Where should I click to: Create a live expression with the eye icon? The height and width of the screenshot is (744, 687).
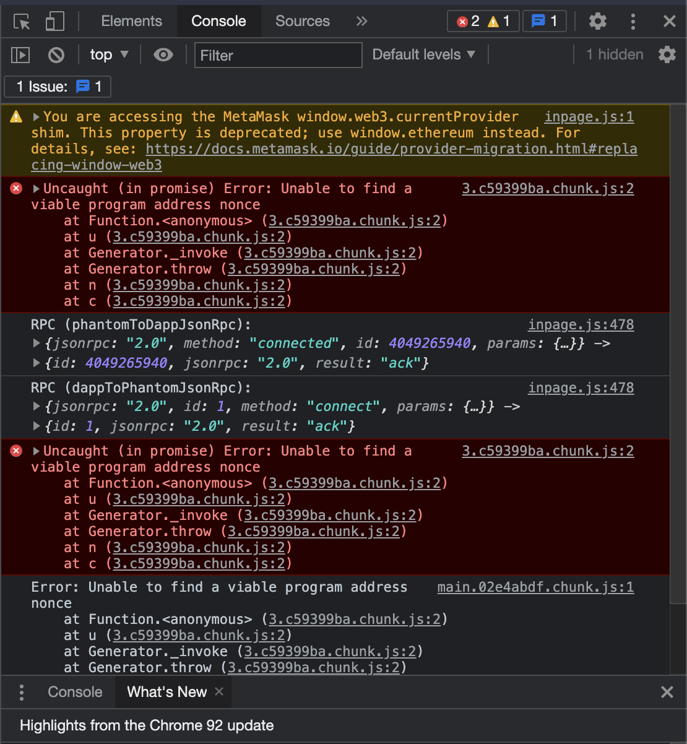tap(163, 55)
